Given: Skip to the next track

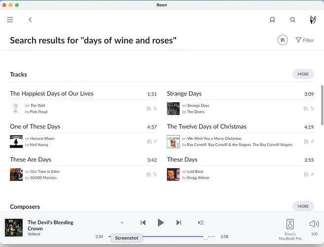Looking at the screenshot, I should (x=179, y=223).
